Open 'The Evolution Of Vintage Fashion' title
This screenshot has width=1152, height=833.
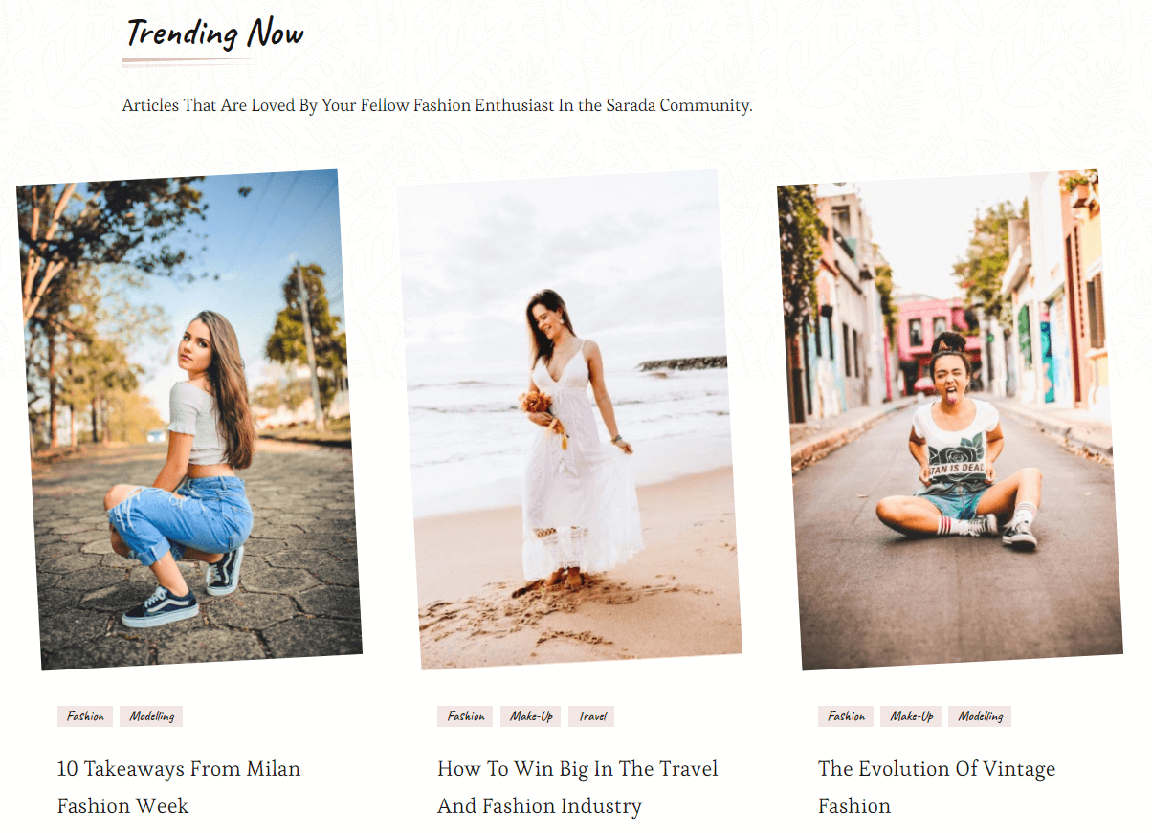pos(937,787)
